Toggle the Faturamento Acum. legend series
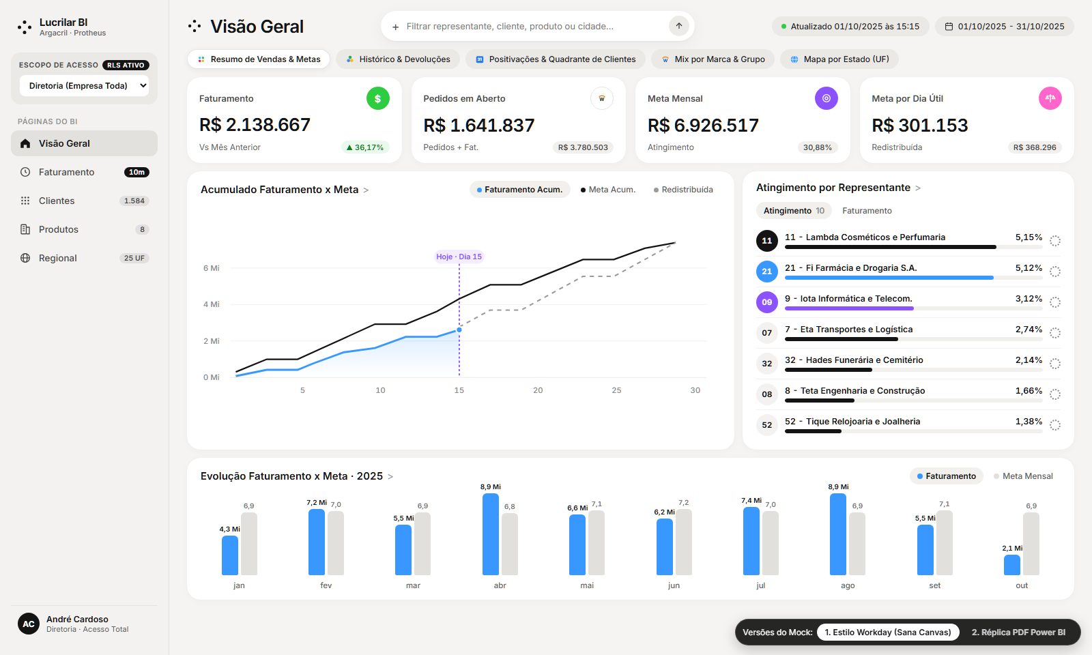The height and width of the screenshot is (655, 1092). 520,190
